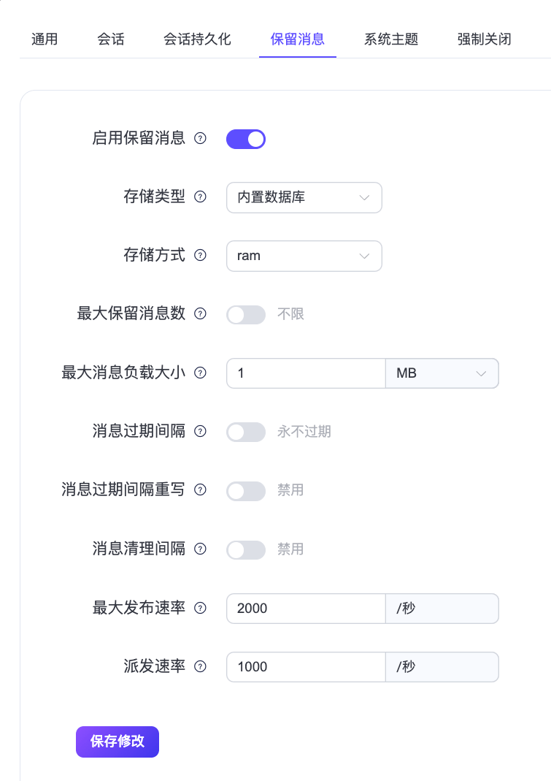Select the 通用 tab
551x781 pixels.
45,39
